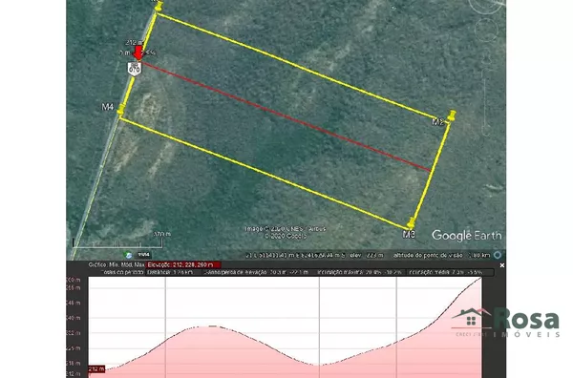
Task: Click the elevation profile peak near 260 m
Action: pyautogui.click(x=480, y=279)
